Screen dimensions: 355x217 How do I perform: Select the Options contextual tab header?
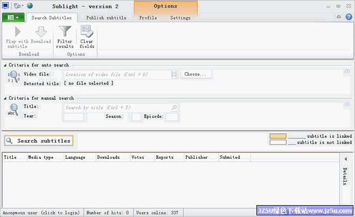point(165,6)
